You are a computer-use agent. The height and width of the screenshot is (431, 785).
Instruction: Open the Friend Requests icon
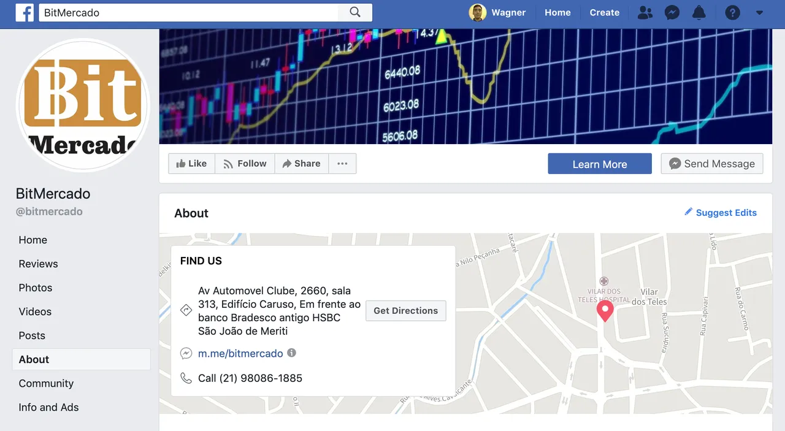pyautogui.click(x=645, y=12)
